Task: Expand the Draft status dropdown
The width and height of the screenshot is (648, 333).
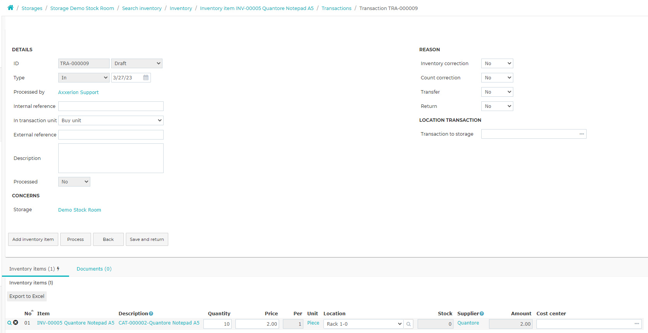Action: tap(137, 63)
